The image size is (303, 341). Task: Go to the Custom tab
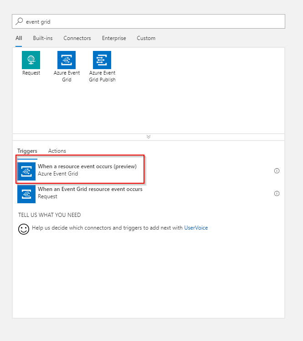(x=146, y=38)
